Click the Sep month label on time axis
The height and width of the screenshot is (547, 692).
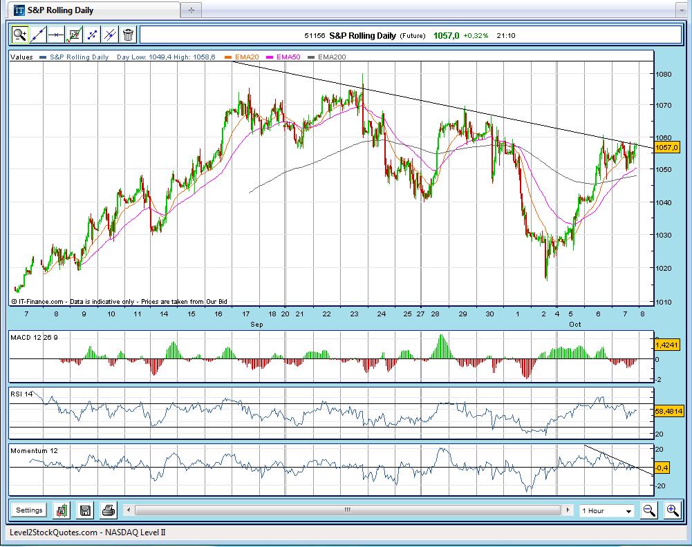pos(256,325)
